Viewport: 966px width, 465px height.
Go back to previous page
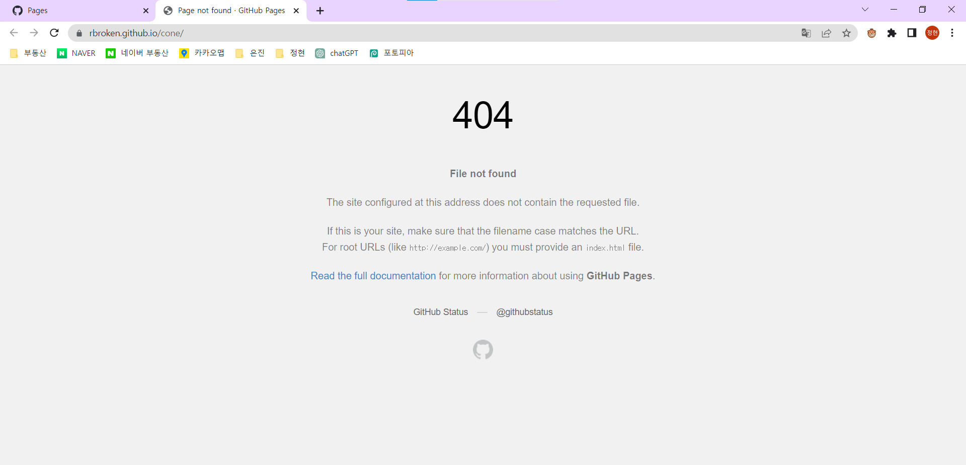tap(14, 33)
